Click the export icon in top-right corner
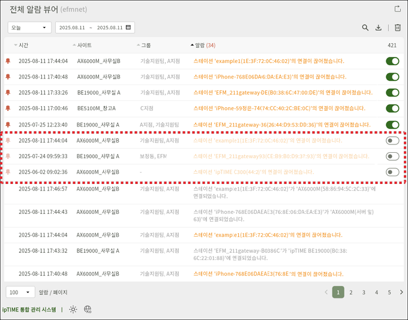The height and width of the screenshot is (320, 408). click(397, 9)
